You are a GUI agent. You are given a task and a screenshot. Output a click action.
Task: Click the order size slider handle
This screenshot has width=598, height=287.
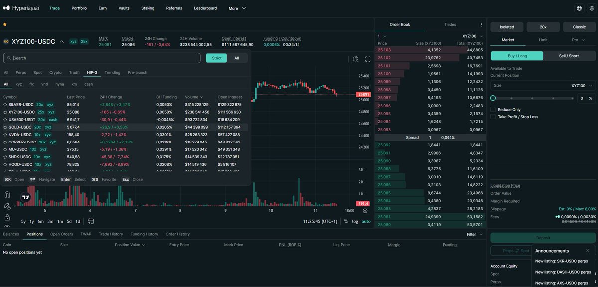pos(493,98)
